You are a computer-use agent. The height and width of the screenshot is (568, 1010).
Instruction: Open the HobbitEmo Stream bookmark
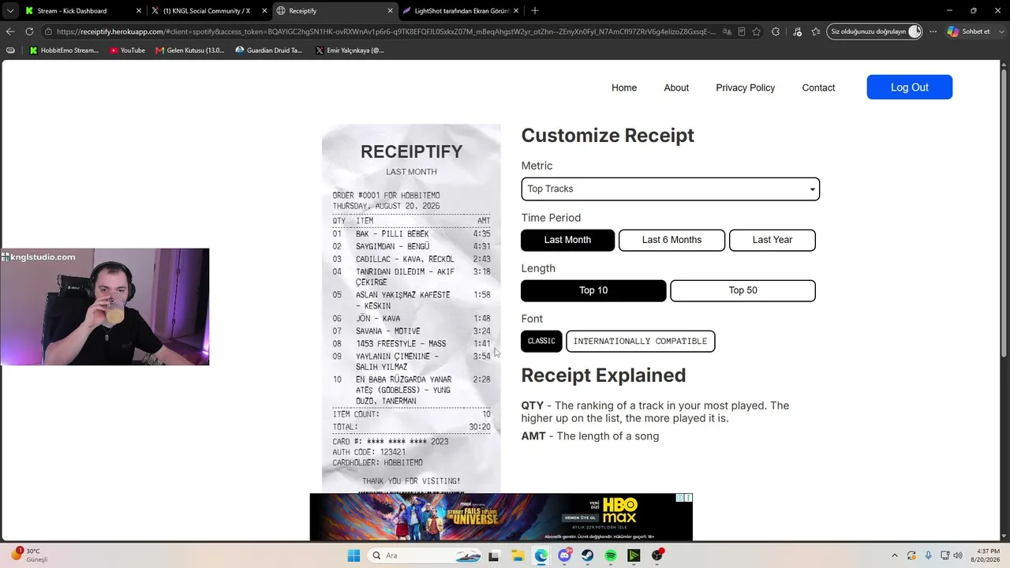(x=64, y=50)
